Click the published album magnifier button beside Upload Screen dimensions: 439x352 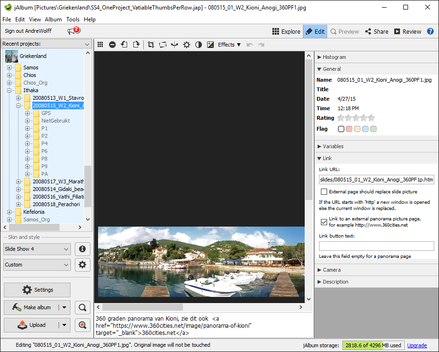pos(82,325)
